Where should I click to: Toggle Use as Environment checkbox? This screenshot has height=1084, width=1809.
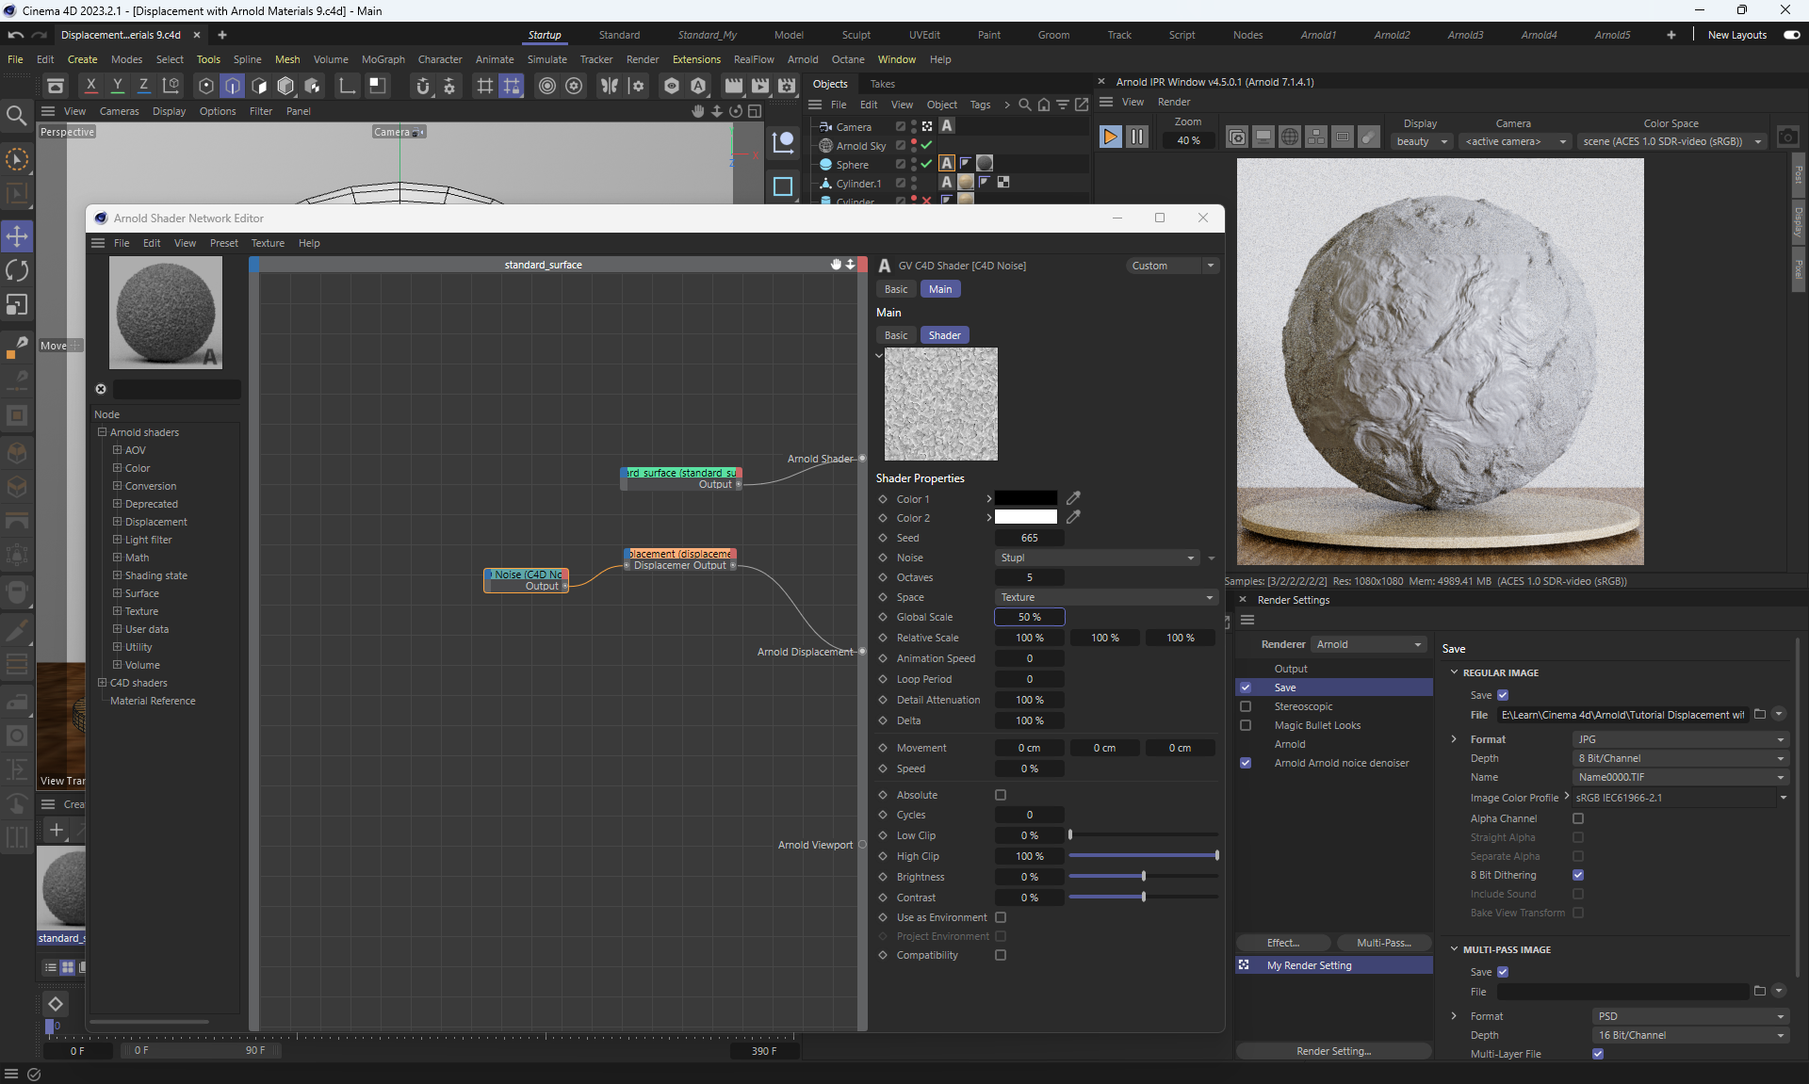pyautogui.click(x=1001, y=917)
